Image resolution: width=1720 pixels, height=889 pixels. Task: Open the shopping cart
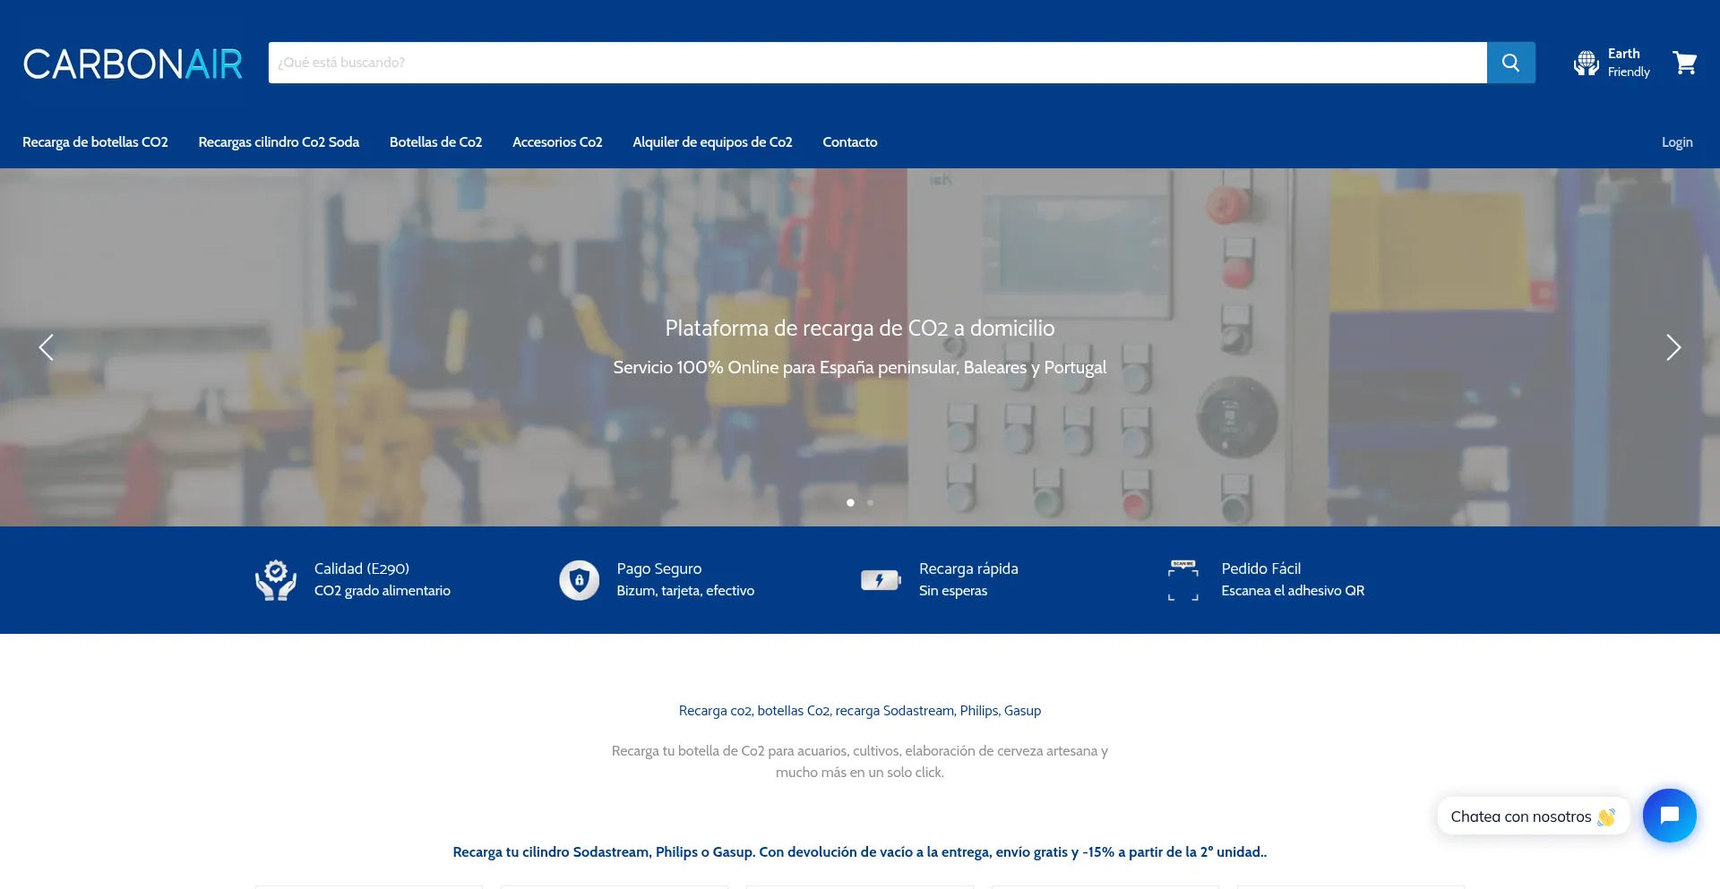pos(1684,63)
